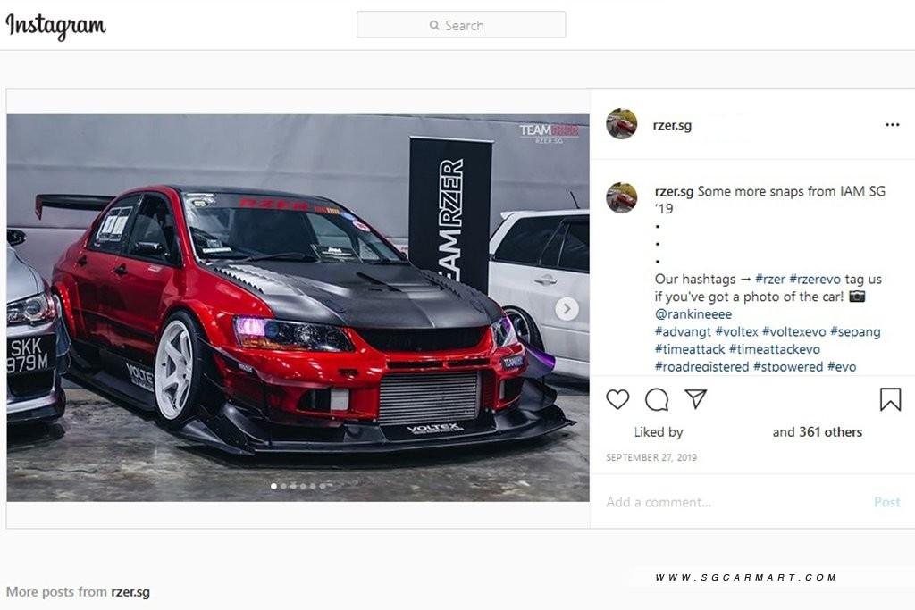The height and width of the screenshot is (610, 915).
Task: Save the post with the bookmark icon
Action: 891,399
